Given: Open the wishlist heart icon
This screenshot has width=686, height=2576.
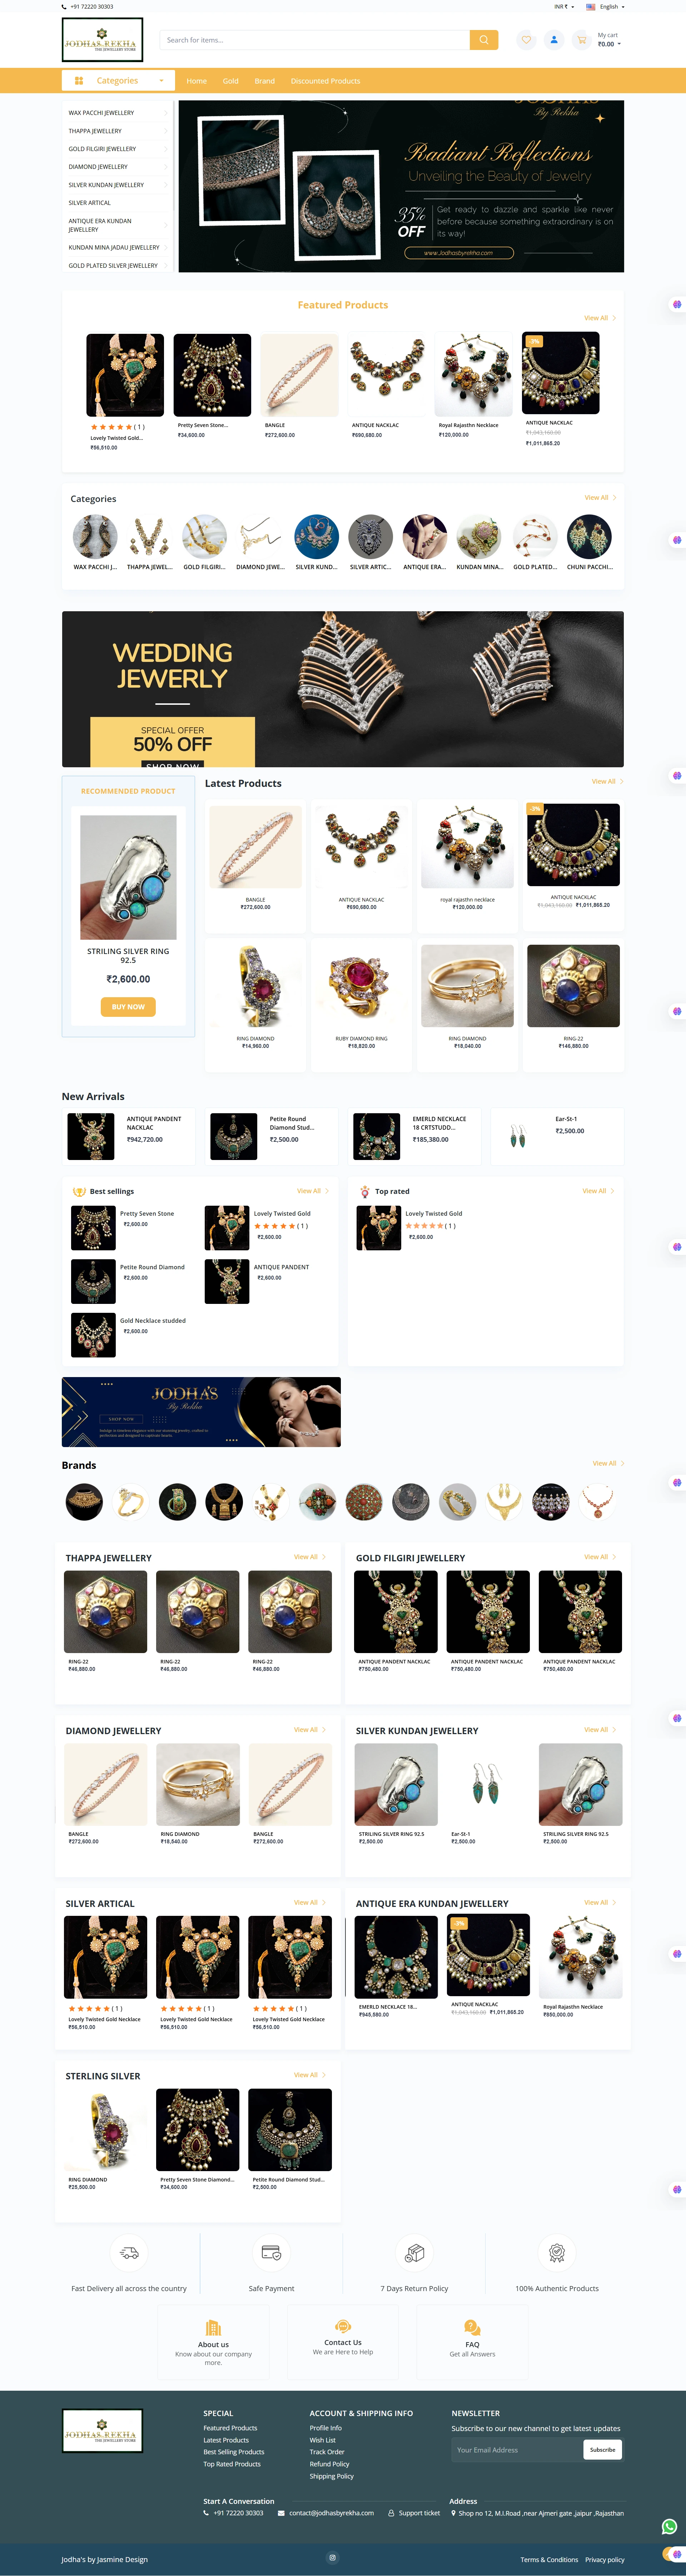Looking at the screenshot, I should (526, 40).
